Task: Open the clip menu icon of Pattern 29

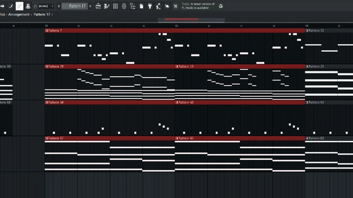Action: 47,66
